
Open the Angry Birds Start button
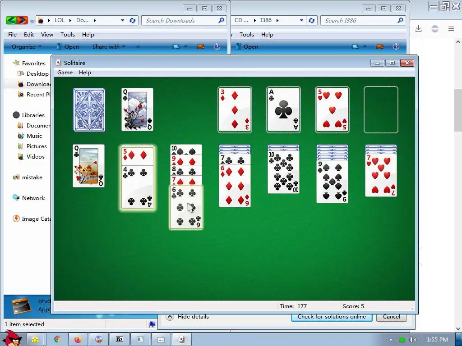[12, 338]
